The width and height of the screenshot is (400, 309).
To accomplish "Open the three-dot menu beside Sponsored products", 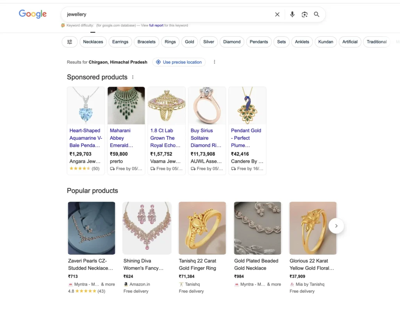I will [x=132, y=77].
